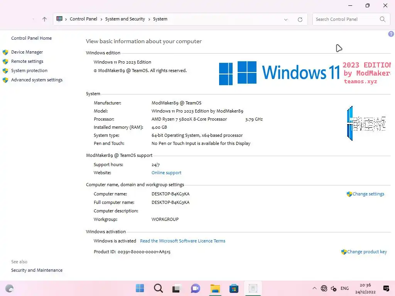Click the TeamOS OEM logo image
Image resolution: width=395 pixels, height=296 pixels.
coord(366,123)
